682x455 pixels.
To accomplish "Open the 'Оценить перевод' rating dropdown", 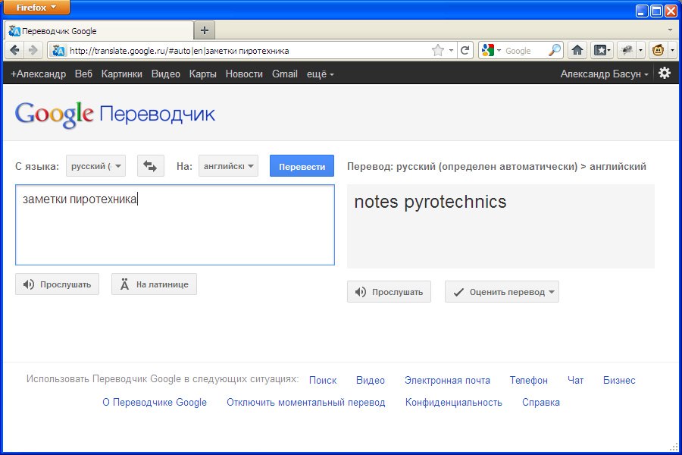I will pos(502,292).
